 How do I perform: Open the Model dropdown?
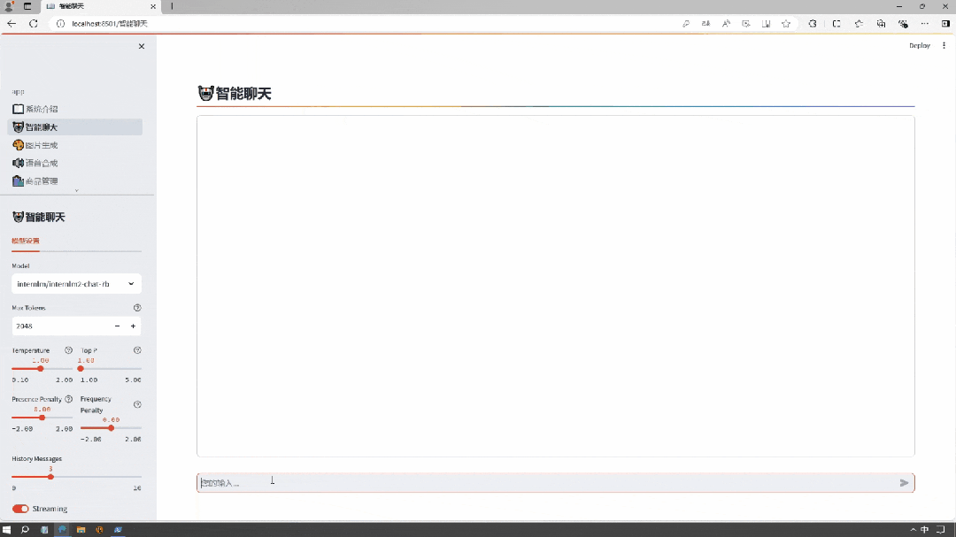[76, 284]
